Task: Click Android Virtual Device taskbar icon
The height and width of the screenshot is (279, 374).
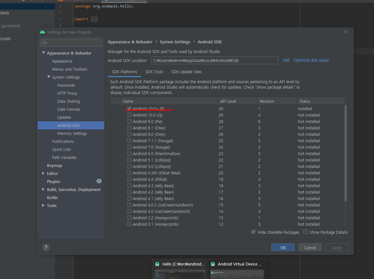Action: [x=213, y=264]
